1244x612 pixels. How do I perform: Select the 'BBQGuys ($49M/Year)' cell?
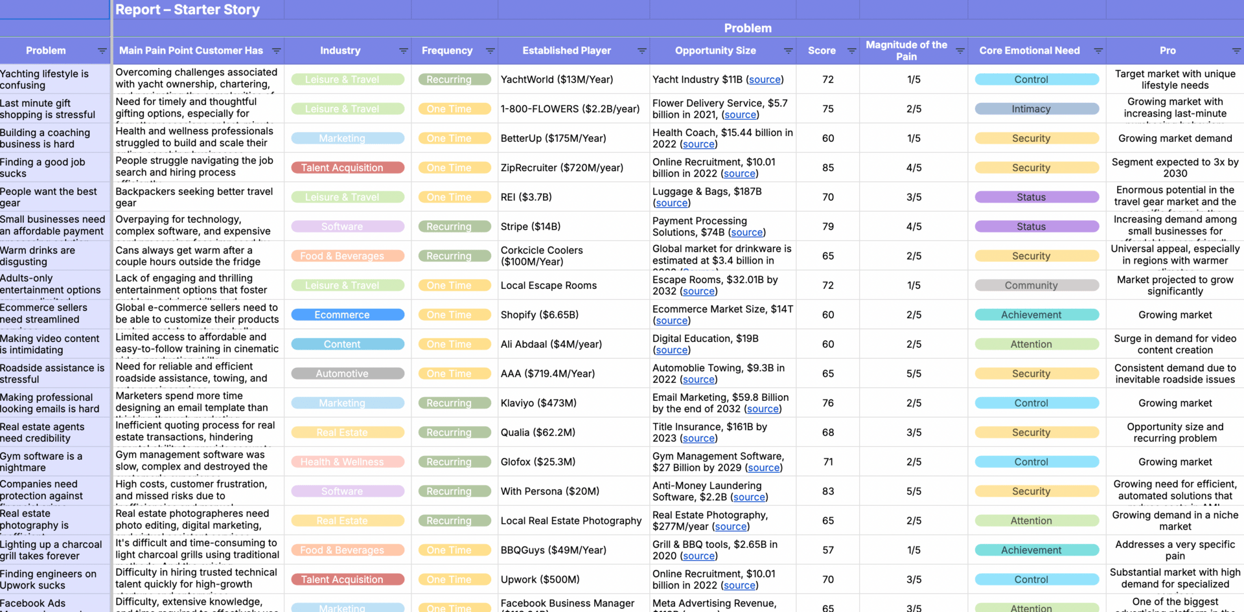pos(574,550)
